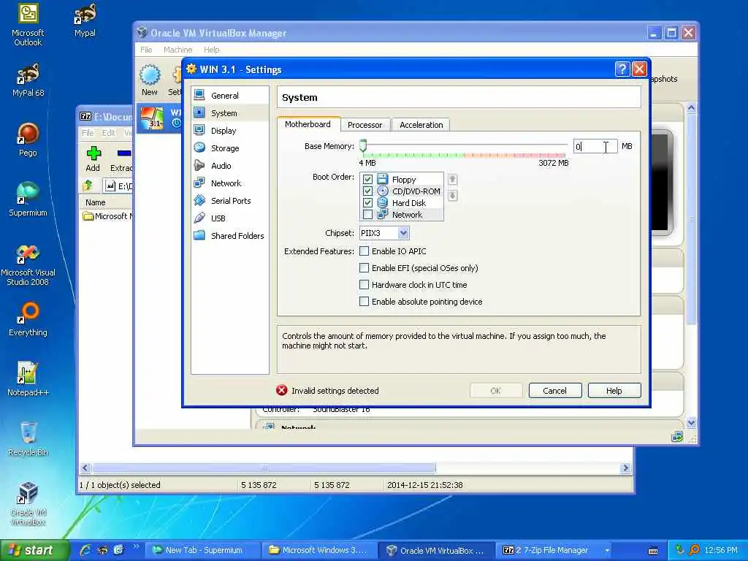This screenshot has width=748, height=561.
Task: Enable absolute pointing device checkbox
Action: tap(364, 302)
